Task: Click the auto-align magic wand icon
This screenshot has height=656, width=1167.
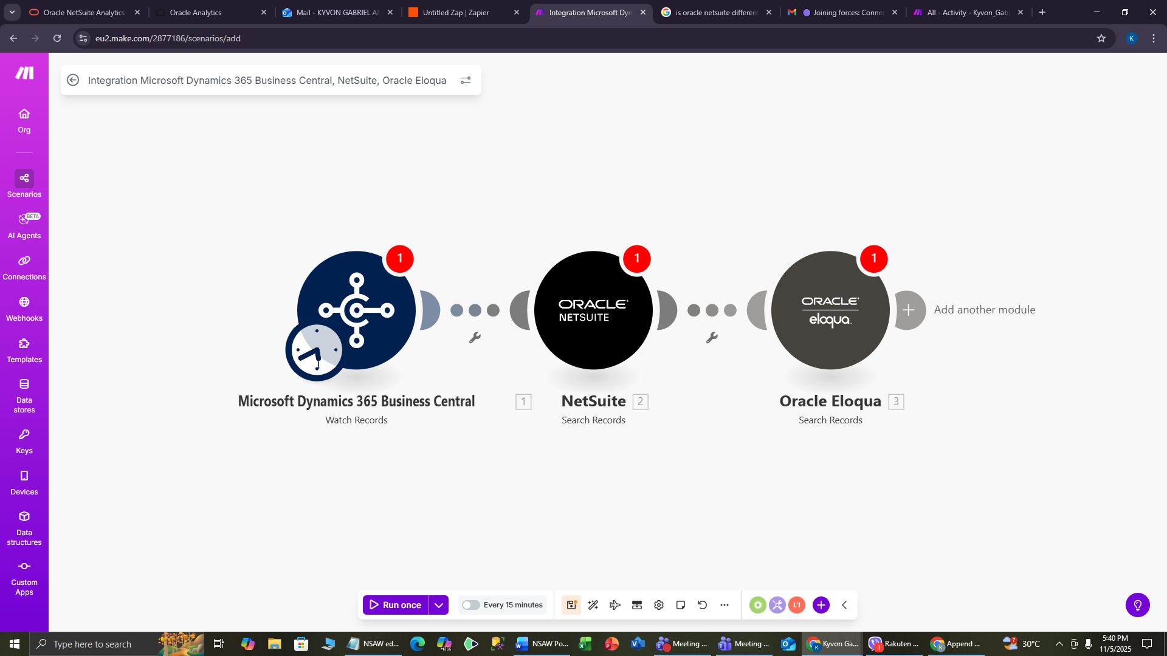Action: click(593, 605)
